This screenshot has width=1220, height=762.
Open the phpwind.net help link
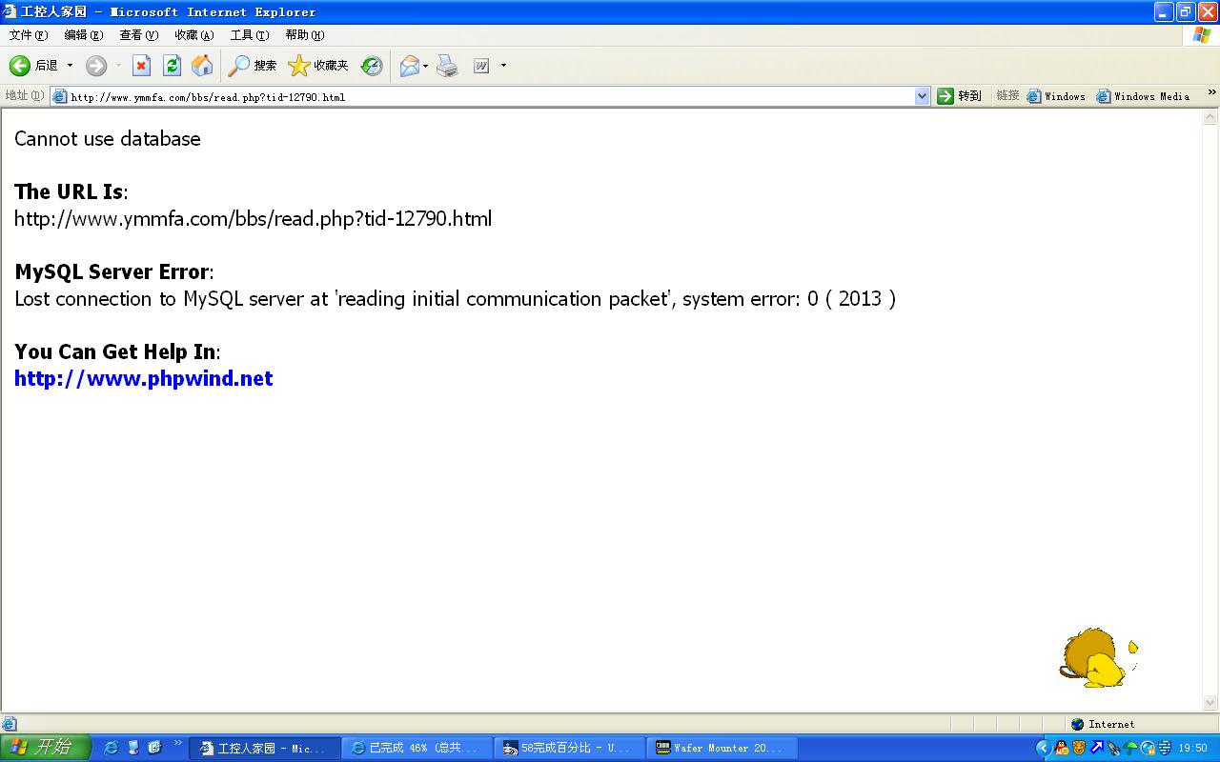point(144,378)
